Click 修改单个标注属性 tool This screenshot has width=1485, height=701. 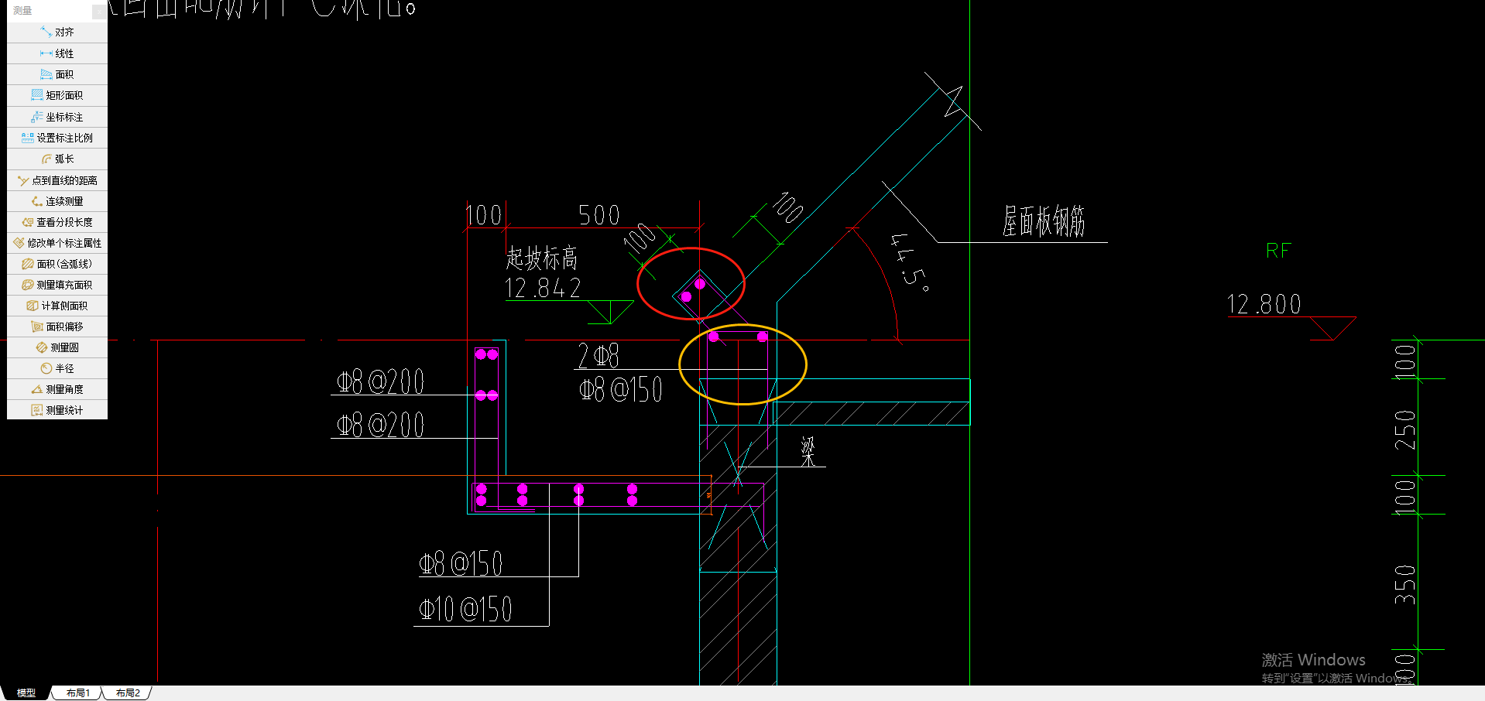(x=57, y=243)
